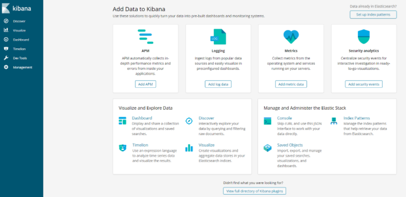Click the Add Data to Kibana heading
The height and width of the screenshot is (197, 406).
(x=139, y=9)
